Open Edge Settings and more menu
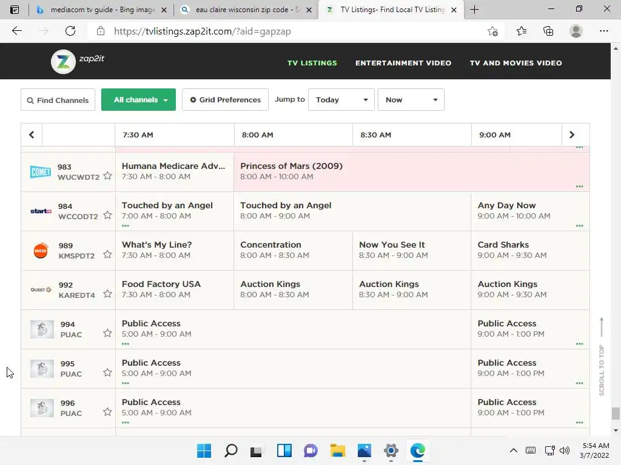 [x=603, y=31]
